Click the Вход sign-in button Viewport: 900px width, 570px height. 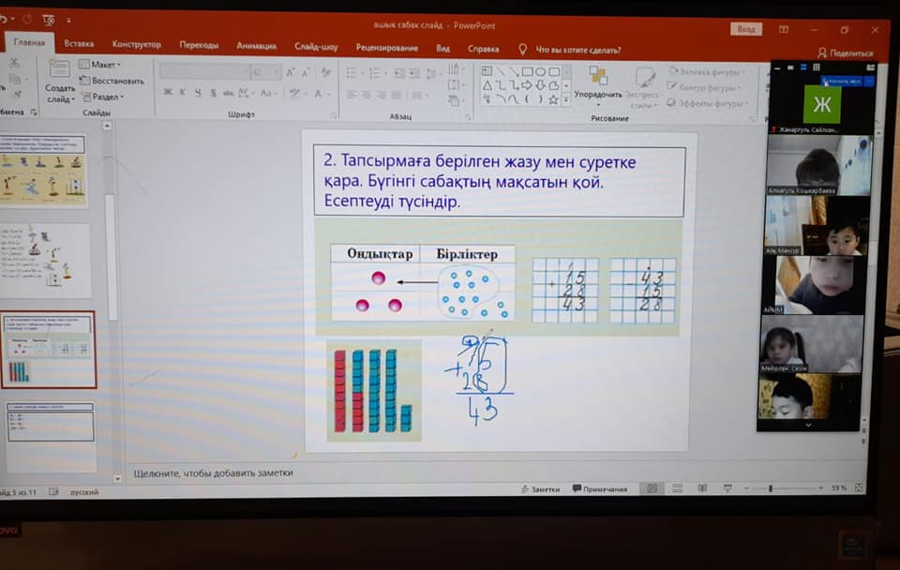click(x=745, y=29)
